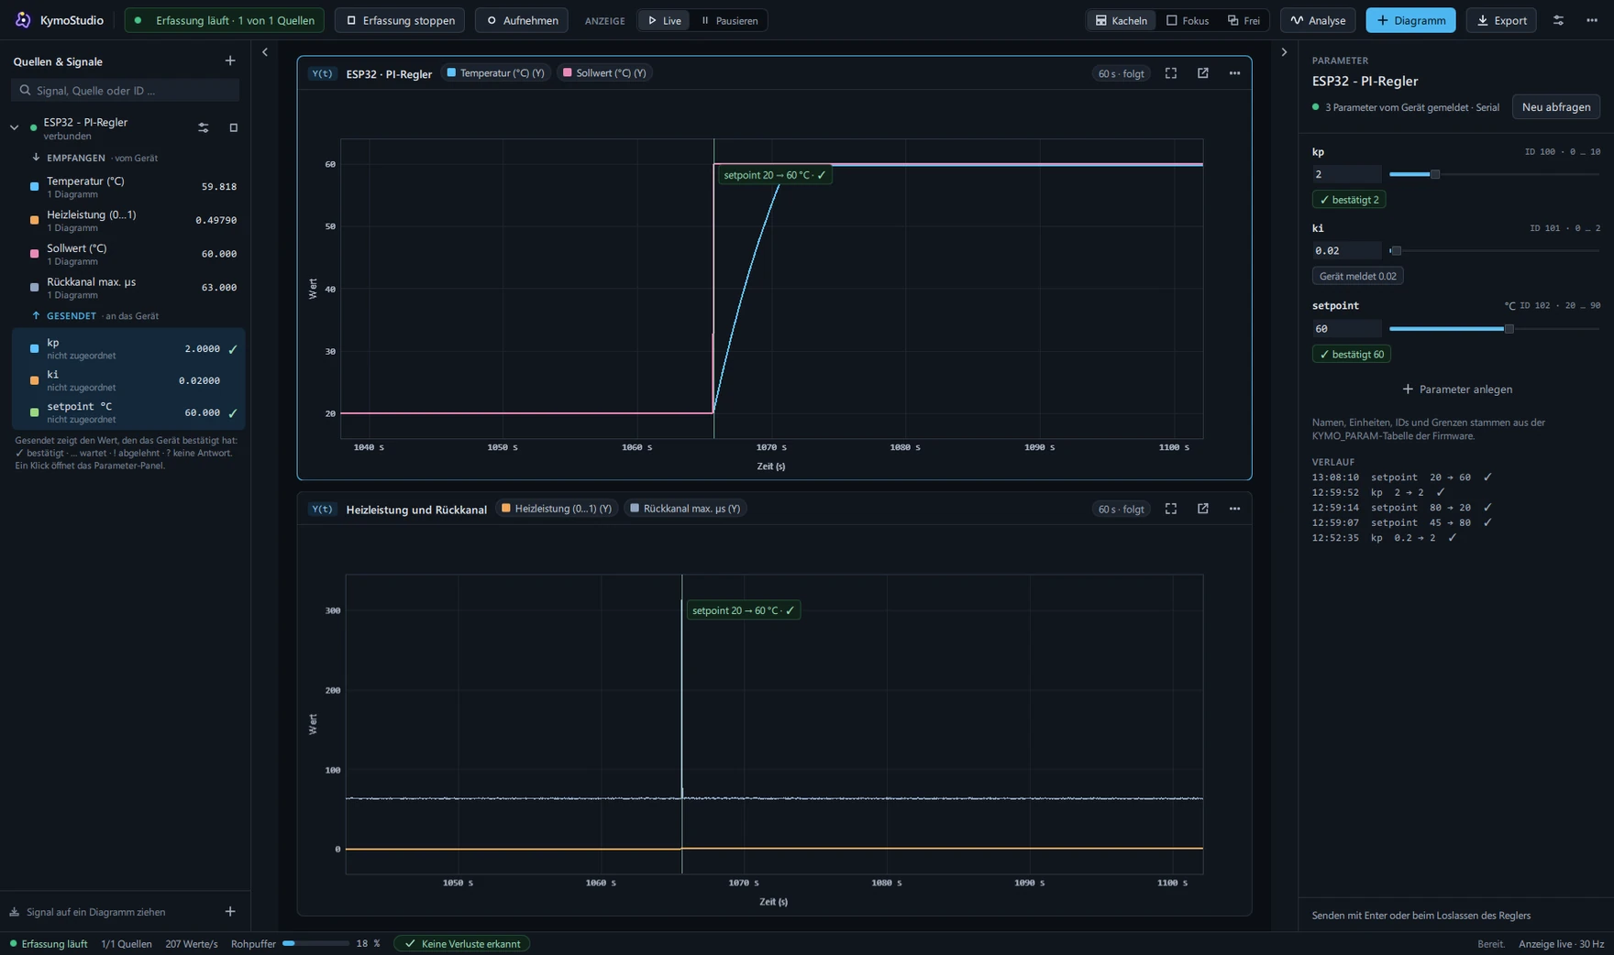This screenshot has height=955, width=1614.
Task: Open more options for Heizleistung chart
Action: coord(1234,509)
